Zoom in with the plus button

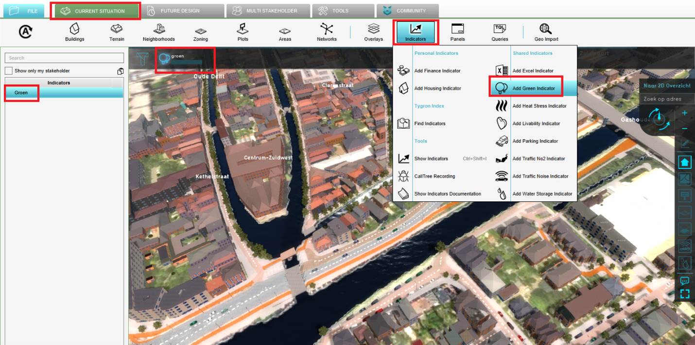[x=684, y=113]
